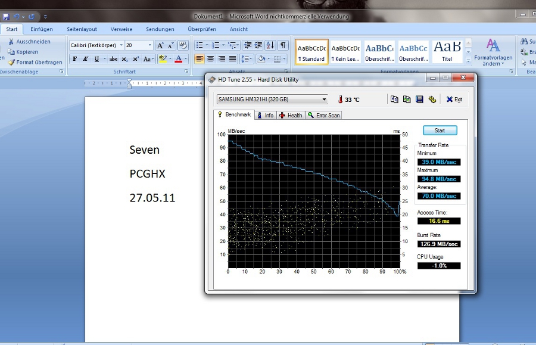Apply paragraph shading with paint bucket
536x345 pixels.
tap(261, 59)
